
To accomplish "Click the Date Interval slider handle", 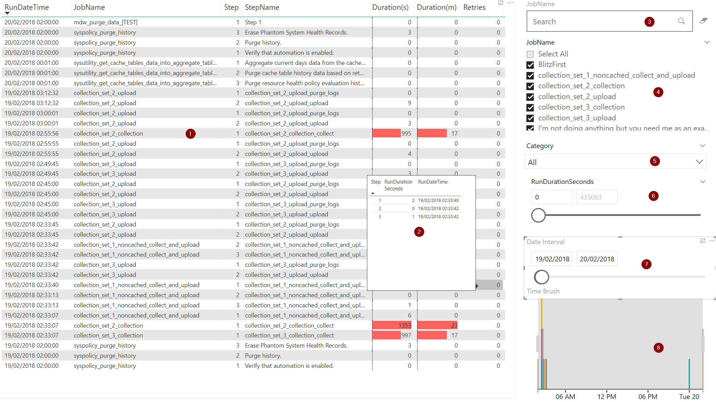I will tap(541, 277).
